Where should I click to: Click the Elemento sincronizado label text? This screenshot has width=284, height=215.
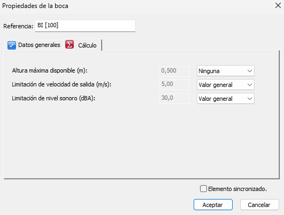click(237, 189)
